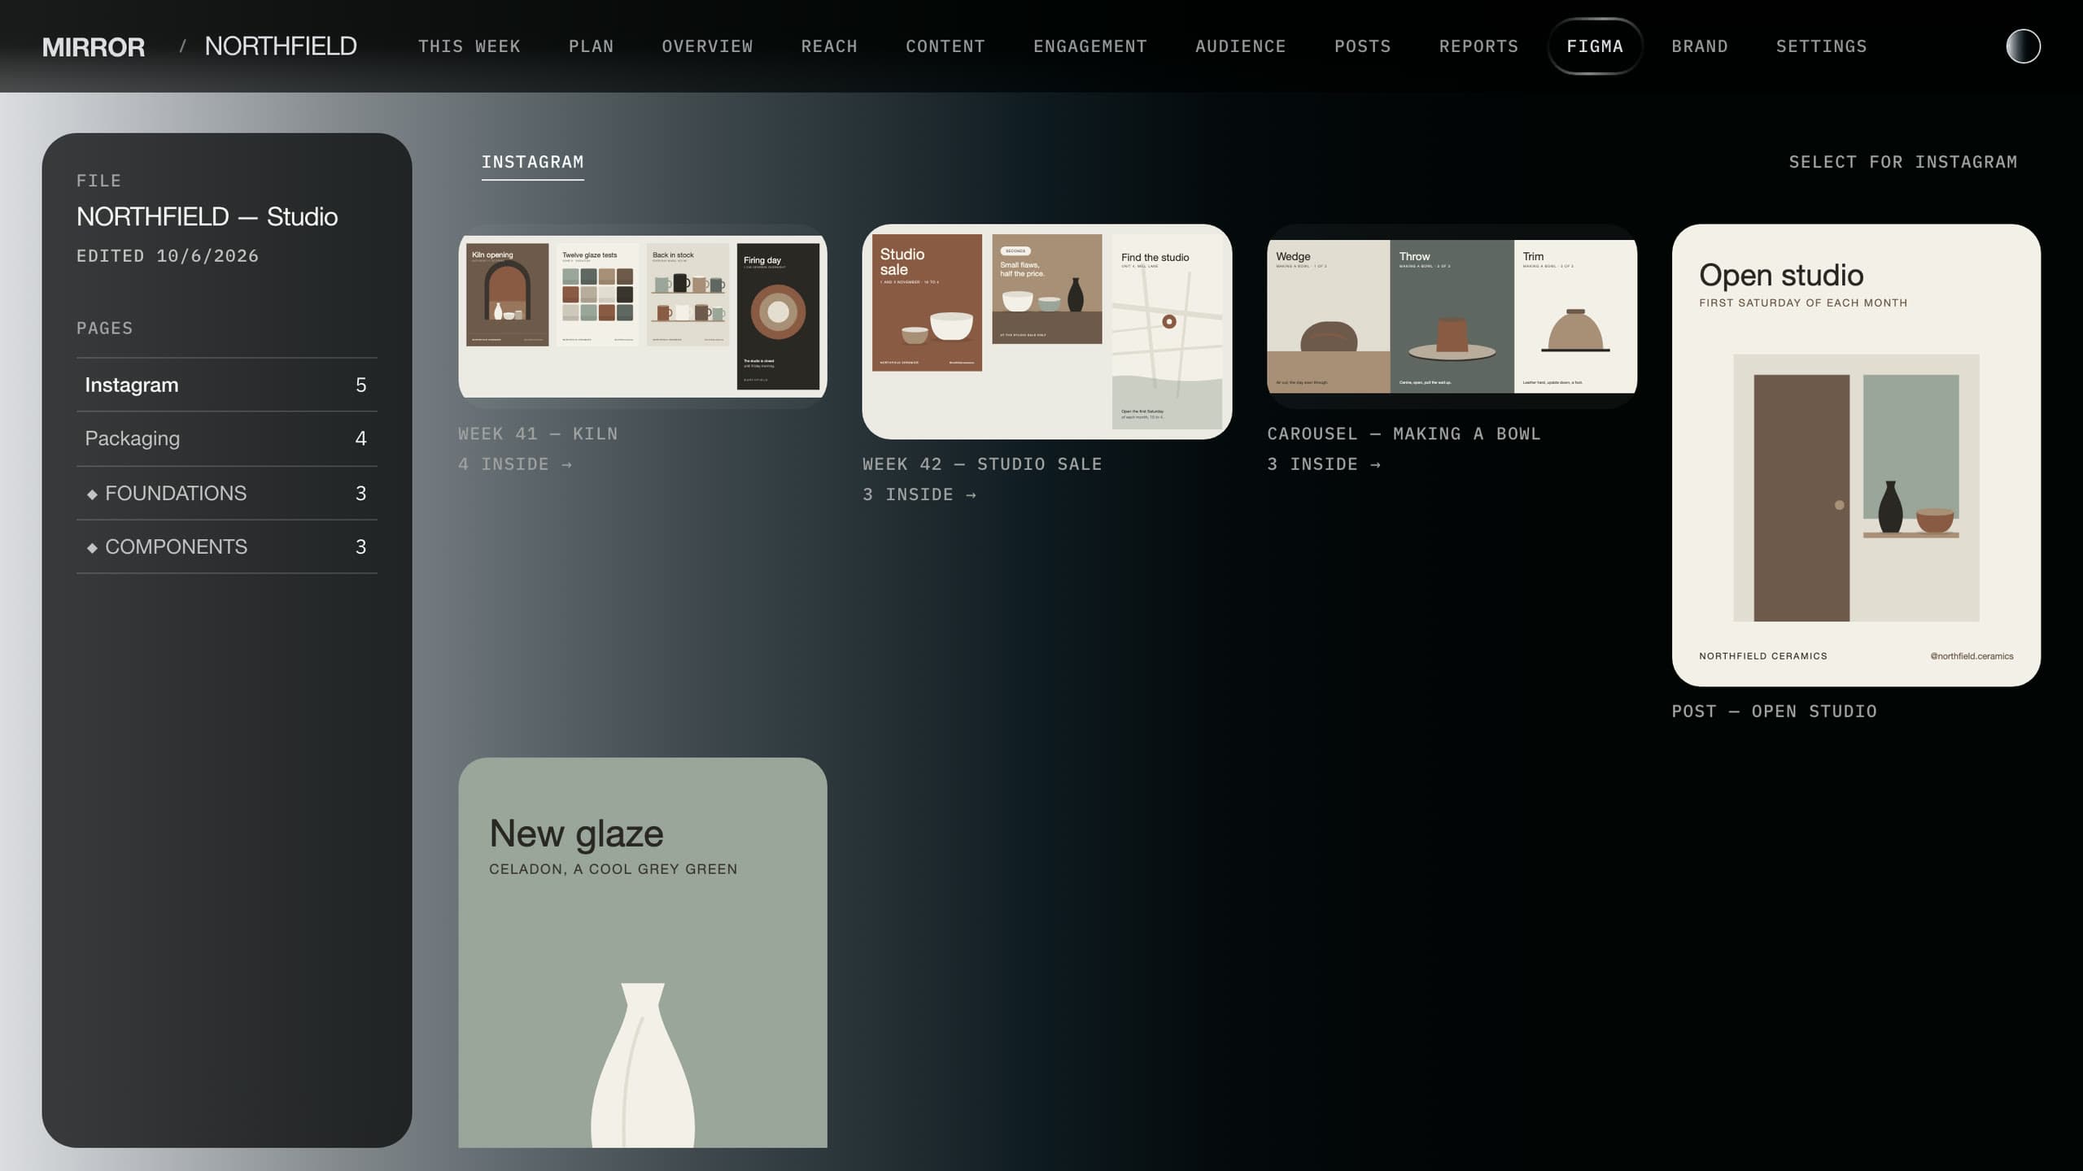The image size is (2083, 1171).
Task: Select the Instagram page row
Action: click(x=227, y=385)
